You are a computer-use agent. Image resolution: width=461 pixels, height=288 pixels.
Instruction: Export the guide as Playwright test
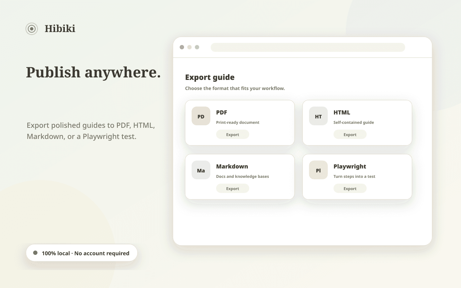[350, 188]
